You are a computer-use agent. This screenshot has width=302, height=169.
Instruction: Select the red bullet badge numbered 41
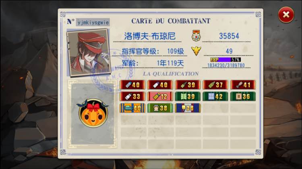243,85
